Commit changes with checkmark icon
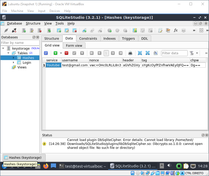Viewport: 209px width, 176px height. [x=74, y=53]
